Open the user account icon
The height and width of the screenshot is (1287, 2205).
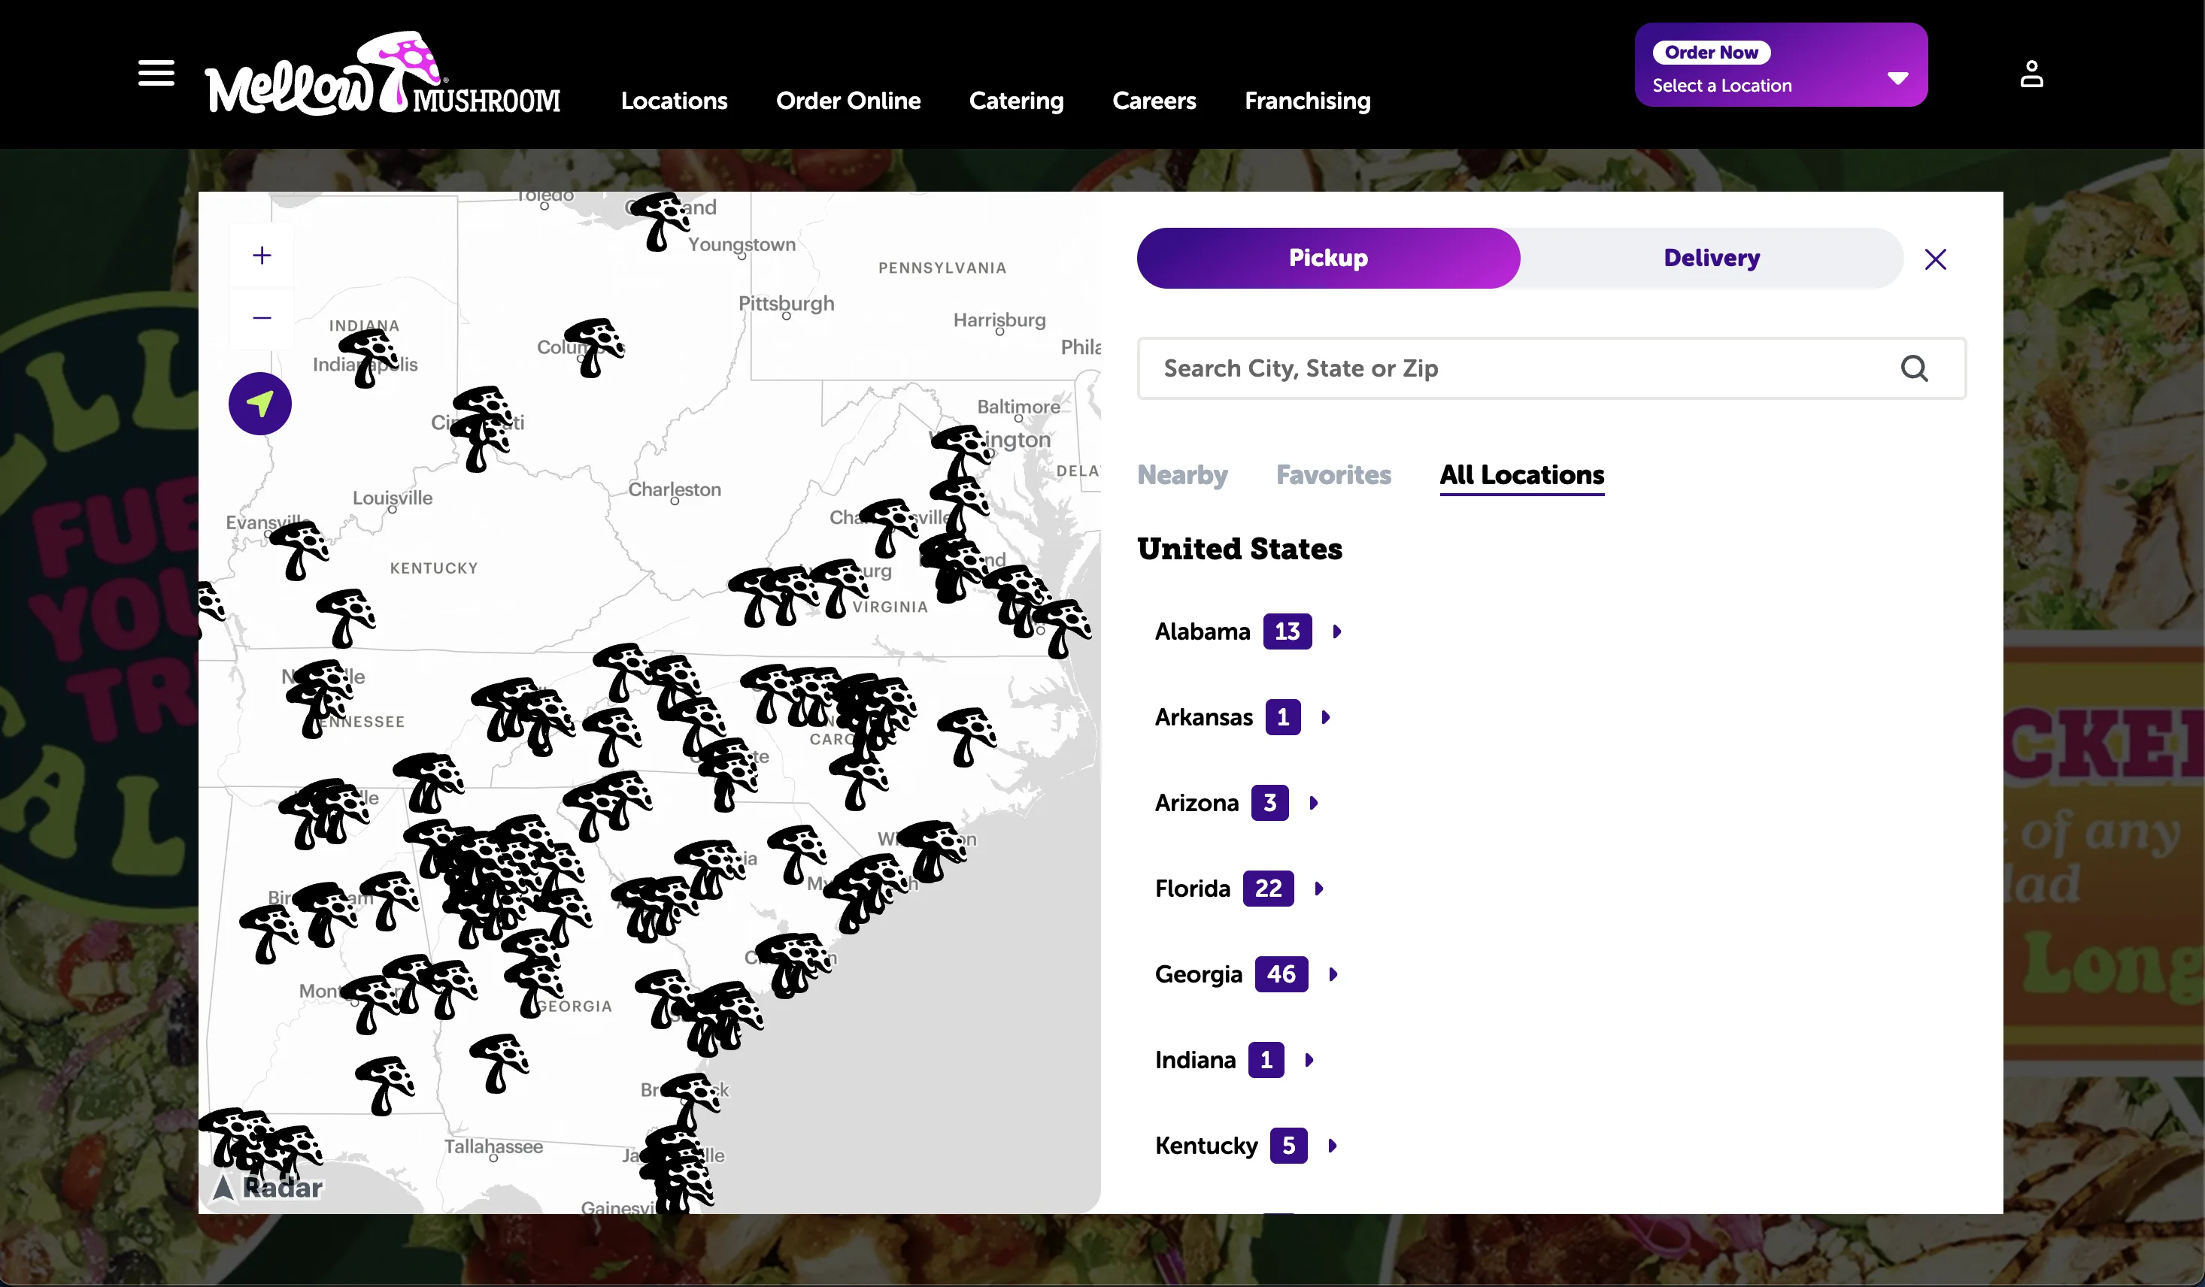[x=2031, y=74]
